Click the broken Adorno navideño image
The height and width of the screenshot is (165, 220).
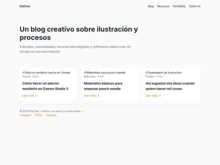coord(46,73)
